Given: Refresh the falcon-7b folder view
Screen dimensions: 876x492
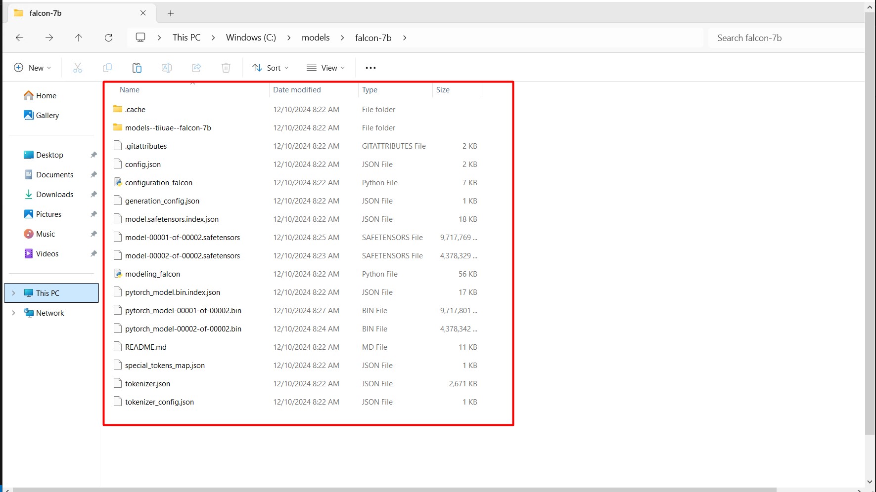Looking at the screenshot, I should pos(108,38).
